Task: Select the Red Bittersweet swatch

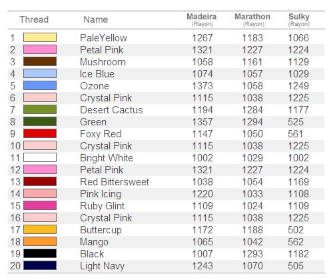Action: [40, 181]
